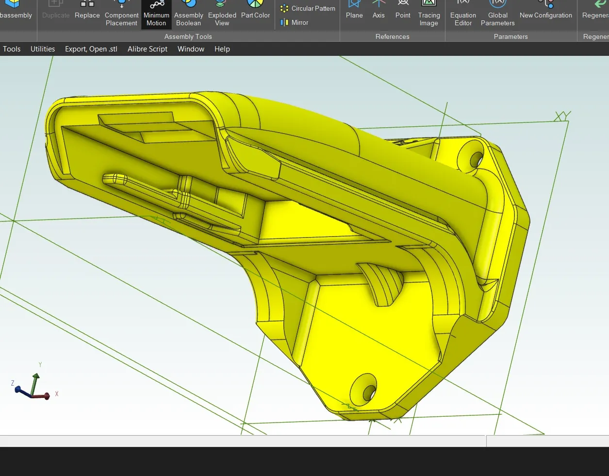Expand the Alibre Script menu

click(148, 49)
